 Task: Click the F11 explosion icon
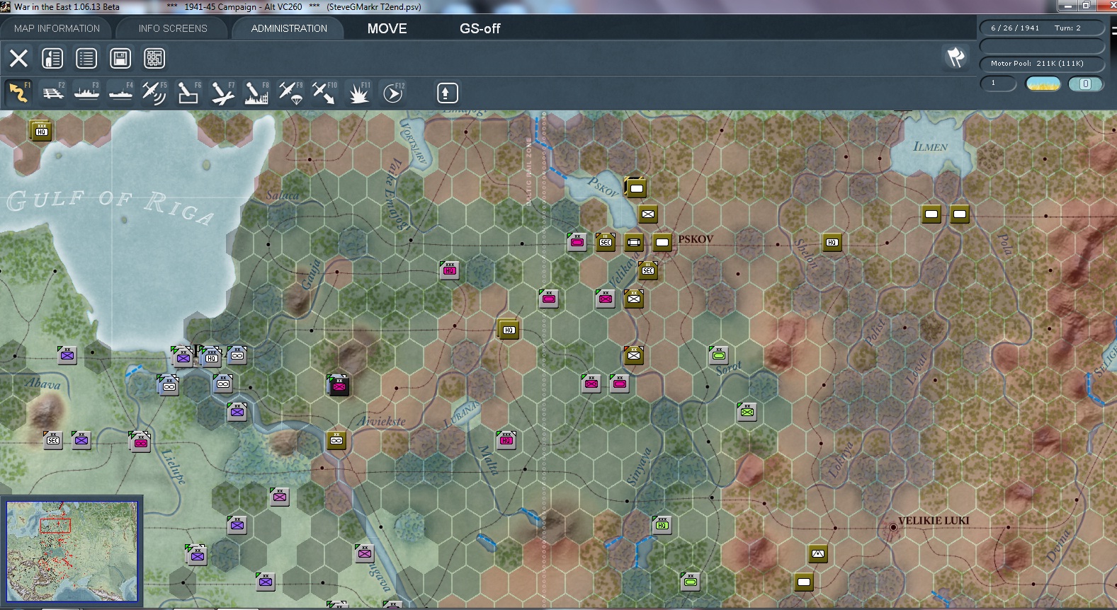tap(358, 93)
